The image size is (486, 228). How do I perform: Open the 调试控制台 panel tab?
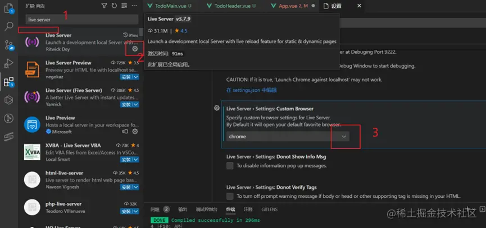(x=206, y=209)
